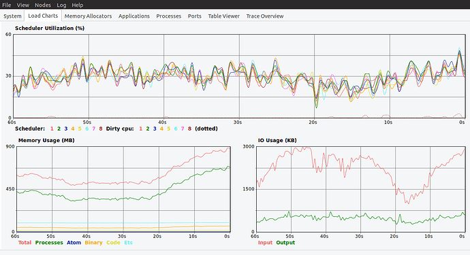Open the Log menu
The width and height of the screenshot is (470, 255).
(x=61, y=5)
